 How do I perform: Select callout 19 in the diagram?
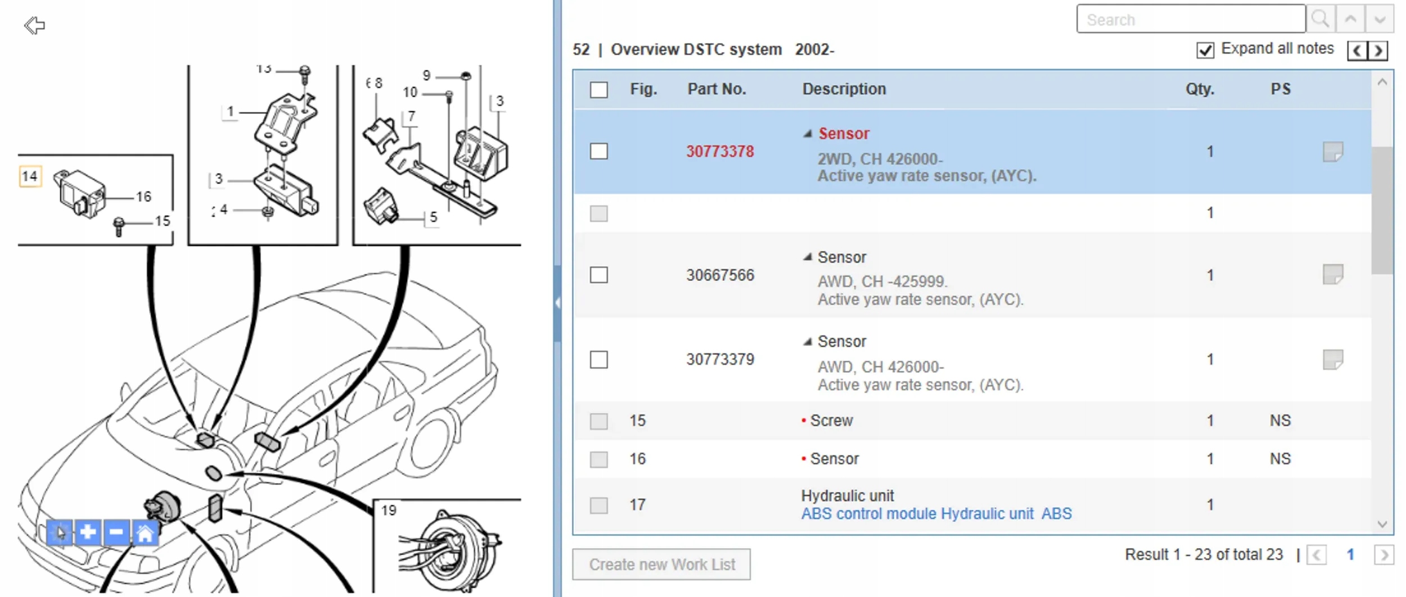[x=389, y=510]
